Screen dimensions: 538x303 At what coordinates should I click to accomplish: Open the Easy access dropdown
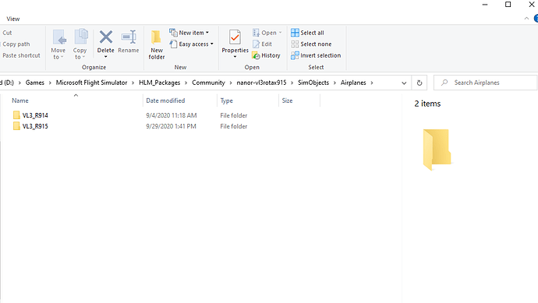[x=192, y=44]
